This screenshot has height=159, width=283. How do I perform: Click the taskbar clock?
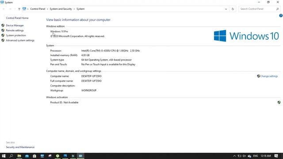[x=266, y=156]
